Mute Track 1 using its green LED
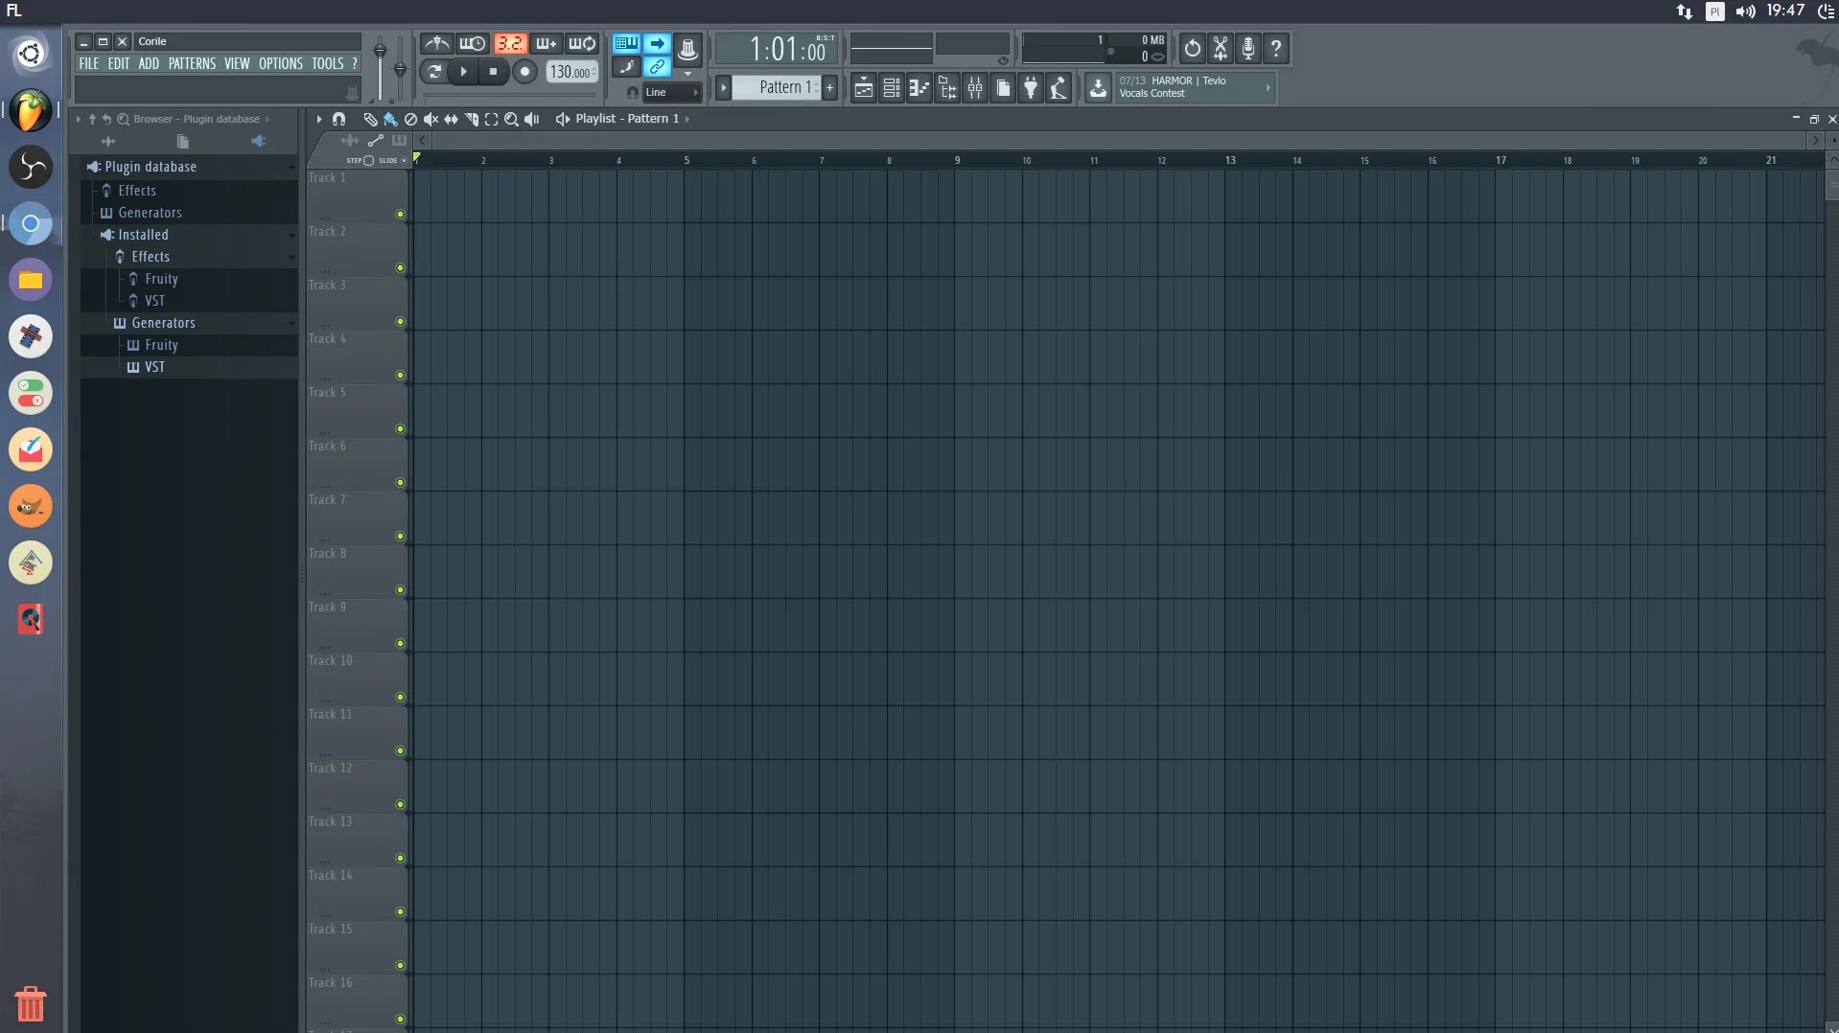The image size is (1839, 1033). click(400, 214)
